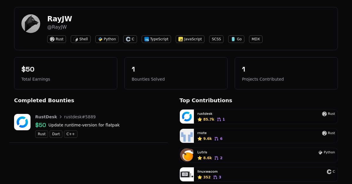Image resolution: width=352 pixels, height=184 pixels.
Task: Select the Python language badge in profile header
Action: 107,39
